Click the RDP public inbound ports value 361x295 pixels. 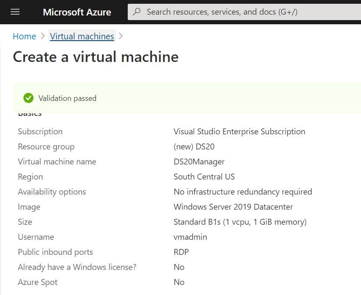(x=181, y=252)
